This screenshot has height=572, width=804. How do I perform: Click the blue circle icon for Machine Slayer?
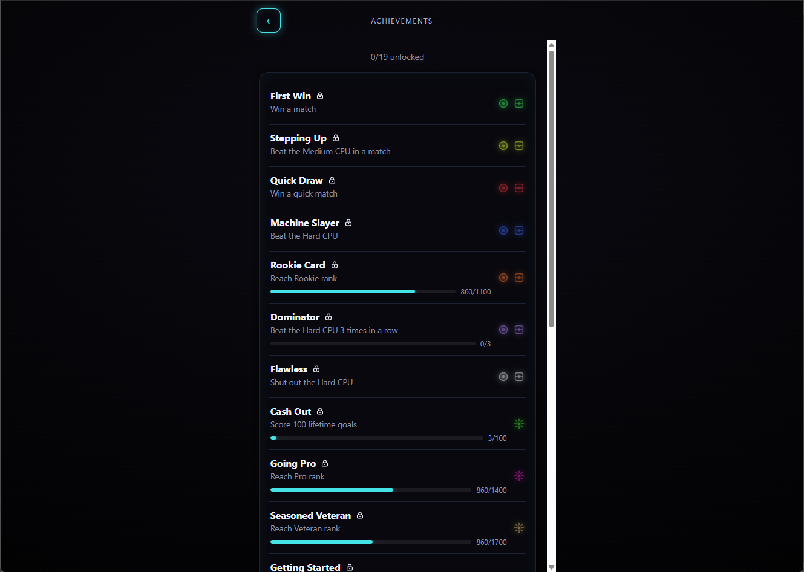pos(503,230)
